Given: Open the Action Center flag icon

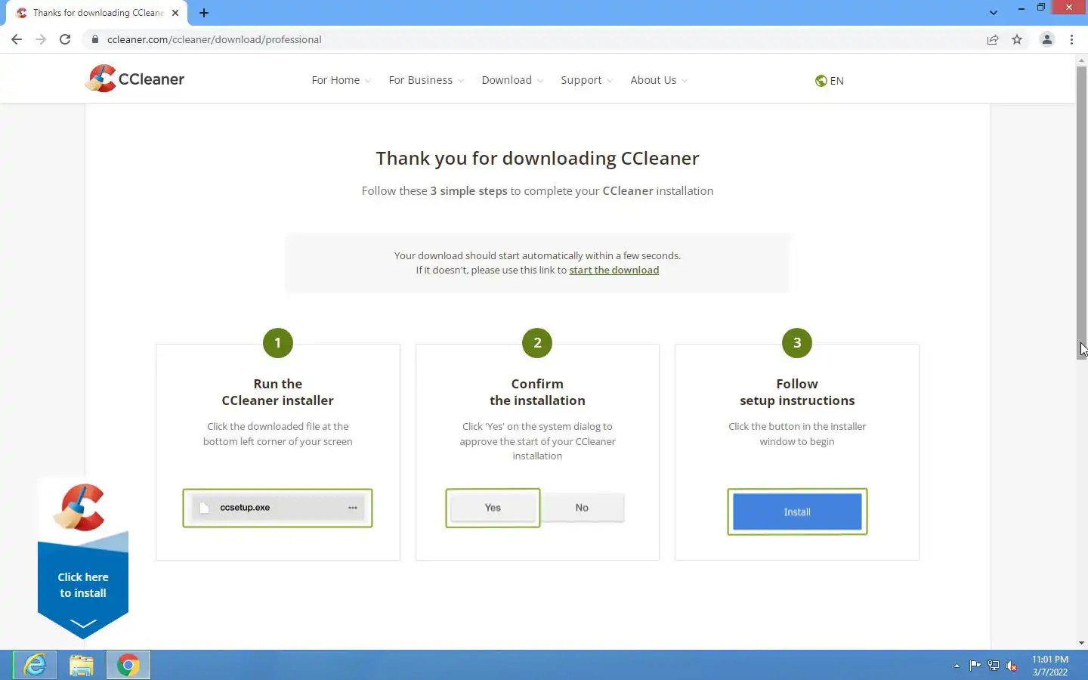Looking at the screenshot, I should point(975,666).
